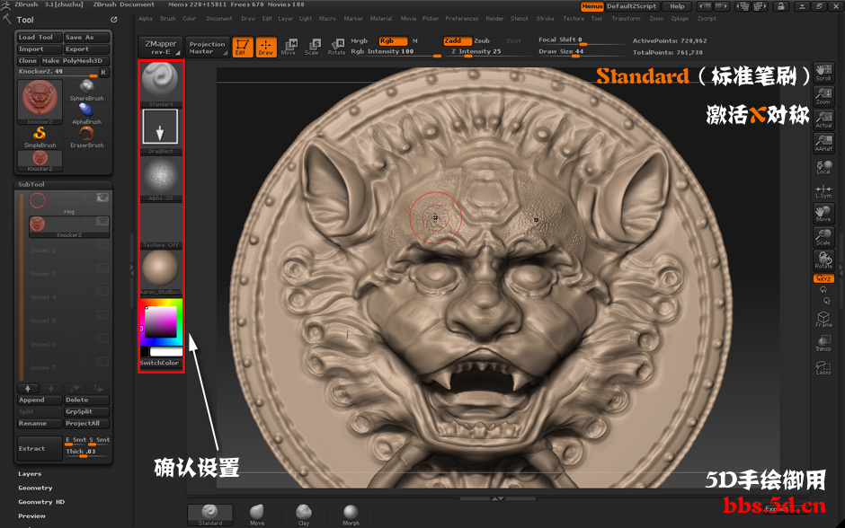Screen dimensions: 845x528
Task: Click the right shelf Scale icon
Action: [x=823, y=237]
